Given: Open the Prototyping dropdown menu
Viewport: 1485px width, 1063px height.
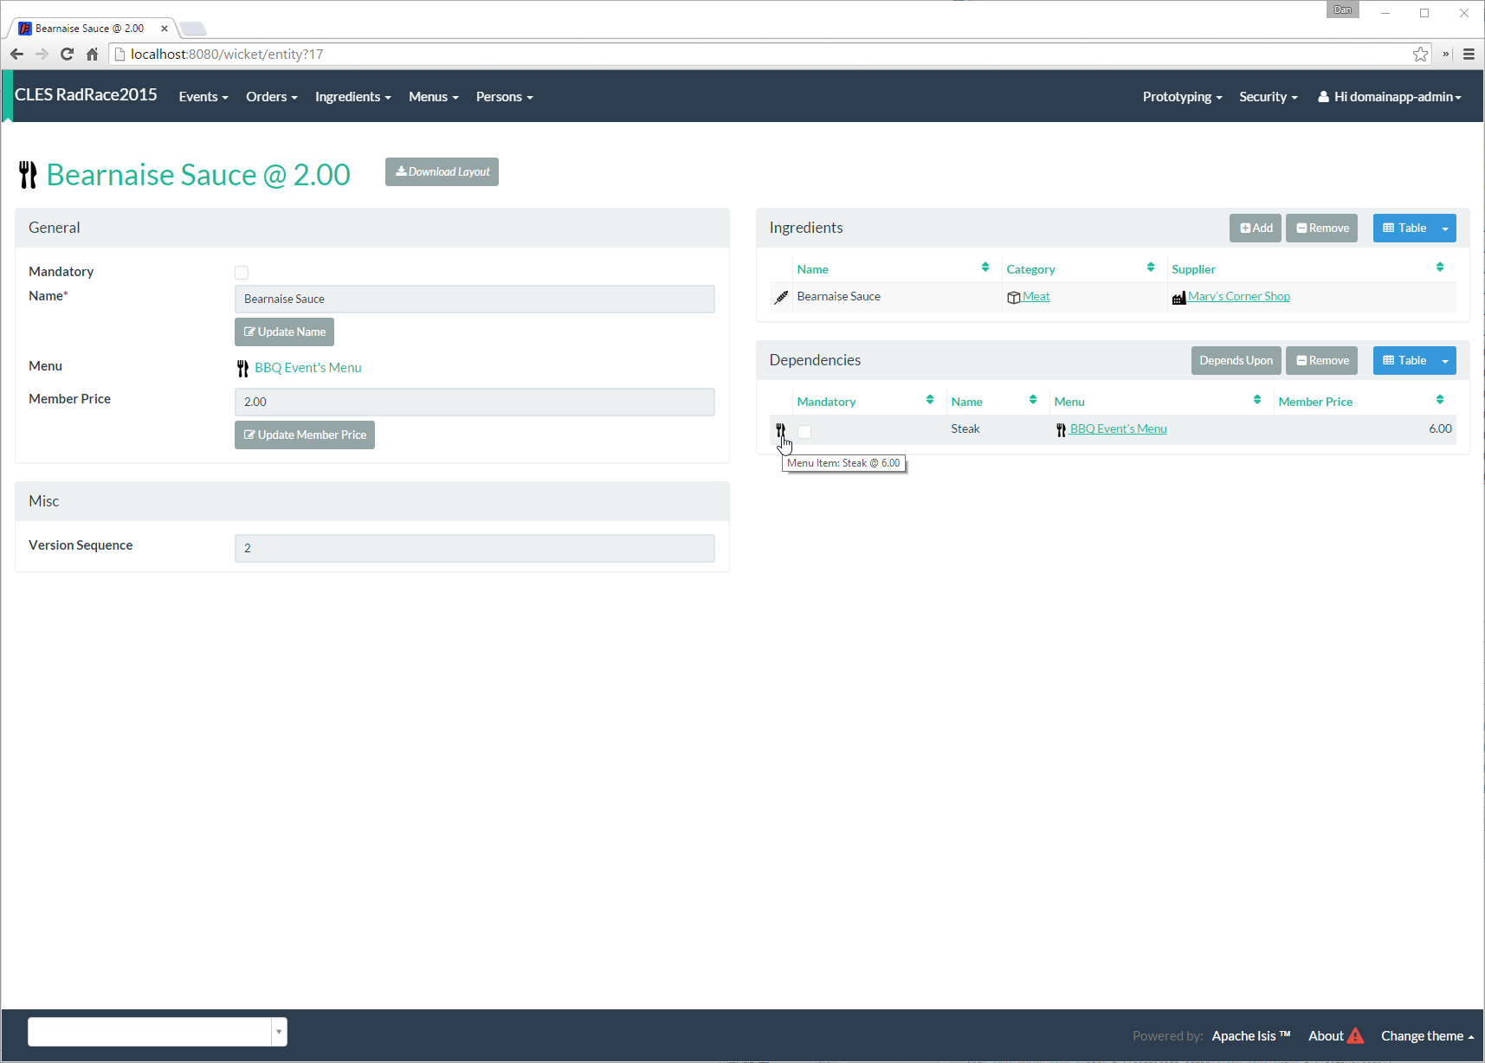Looking at the screenshot, I should (1182, 97).
